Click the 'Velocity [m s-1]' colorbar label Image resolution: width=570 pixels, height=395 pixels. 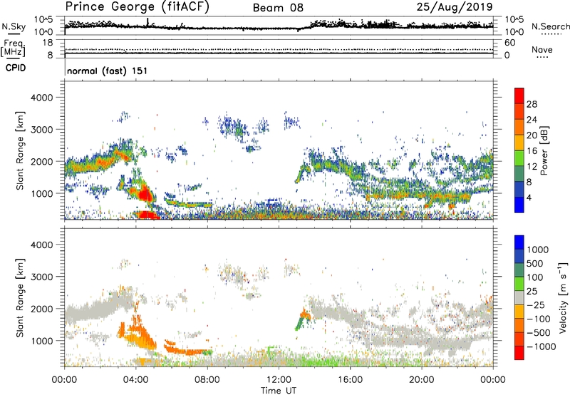tap(563, 297)
